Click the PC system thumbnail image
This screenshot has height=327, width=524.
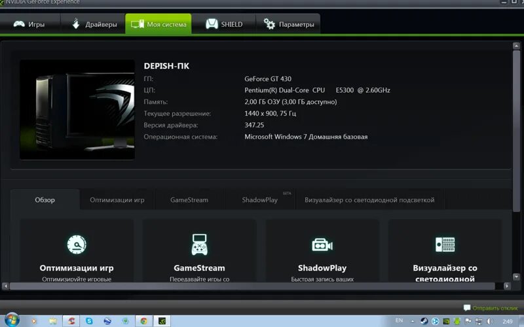77,109
